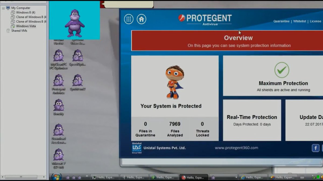Click library scrollbar left arrow
Screen dimensions: 323x181
(x=3, y=177)
